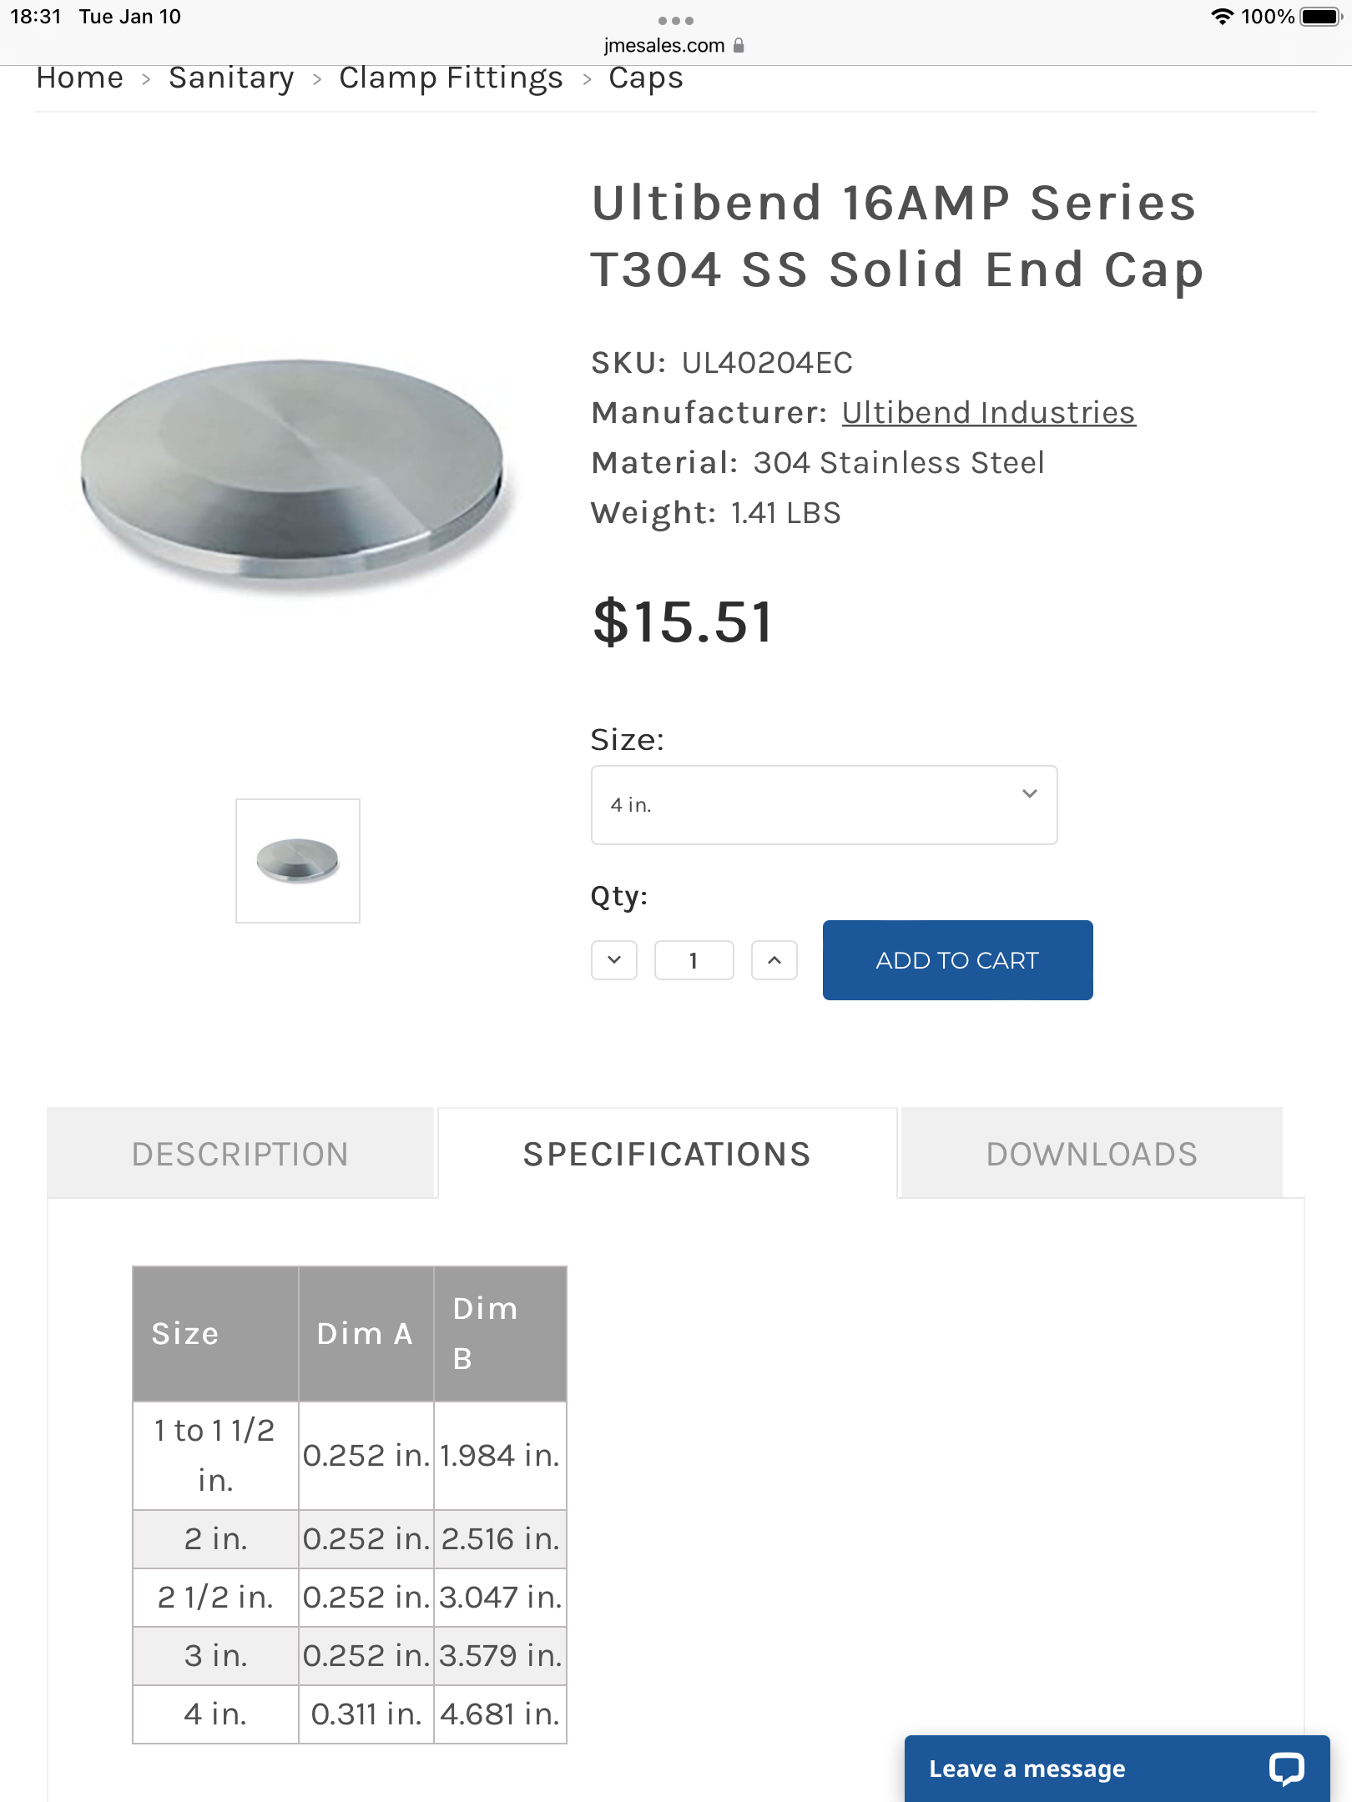Select the end cap product thumbnail
Image resolution: width=1352 pixels, height=1802 pixels.
tap(298, 861)
